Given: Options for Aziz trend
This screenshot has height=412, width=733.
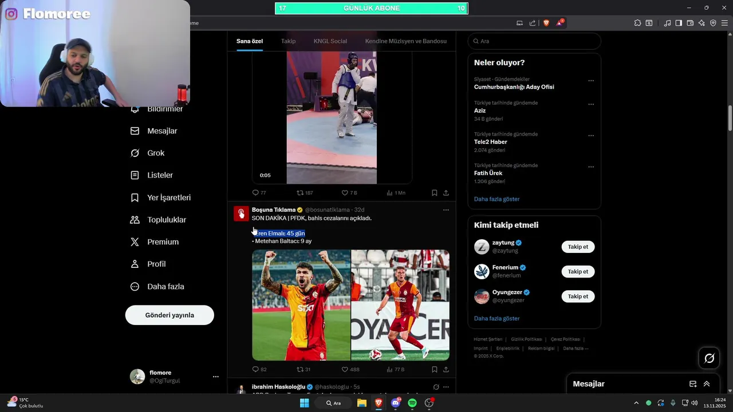Looking at the screenshot, I should (x=591, y=105).
